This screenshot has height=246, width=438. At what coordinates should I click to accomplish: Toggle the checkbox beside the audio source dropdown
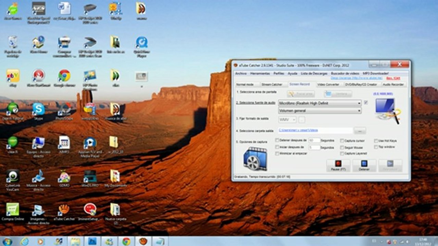(x=366, y=102)
